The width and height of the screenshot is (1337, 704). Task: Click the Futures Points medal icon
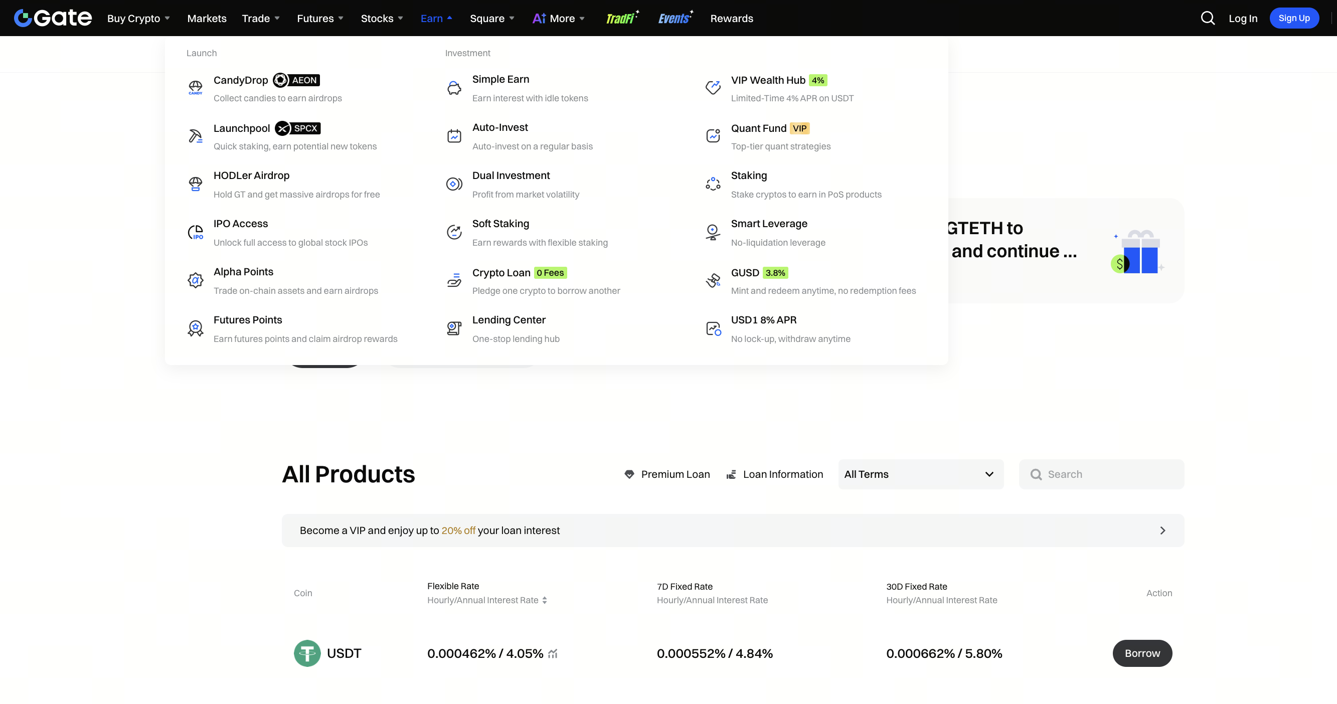coord(195,328)
